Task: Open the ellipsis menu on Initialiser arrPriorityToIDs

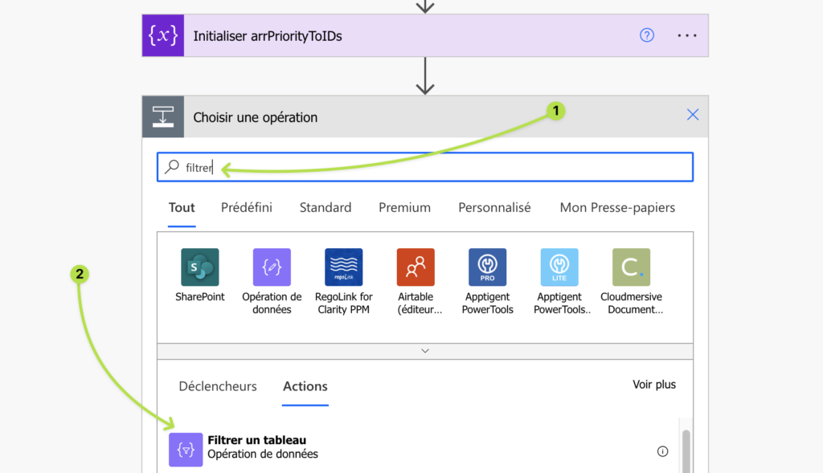Action: click(687, 35)
